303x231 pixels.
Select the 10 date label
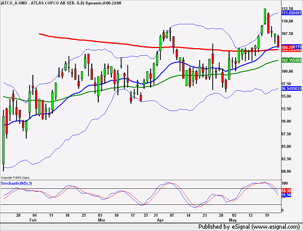click(117, 216)
